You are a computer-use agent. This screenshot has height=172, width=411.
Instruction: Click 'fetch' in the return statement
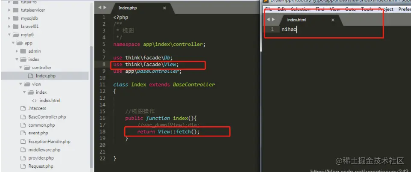(183, 132)
